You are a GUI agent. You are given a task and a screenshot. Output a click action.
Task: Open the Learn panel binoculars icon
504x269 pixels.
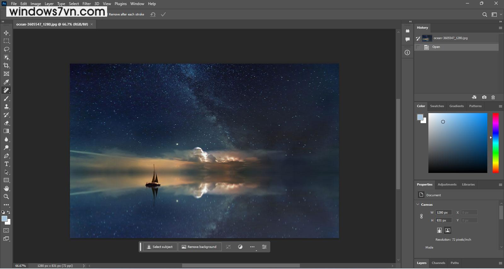(x=407, y=31)
